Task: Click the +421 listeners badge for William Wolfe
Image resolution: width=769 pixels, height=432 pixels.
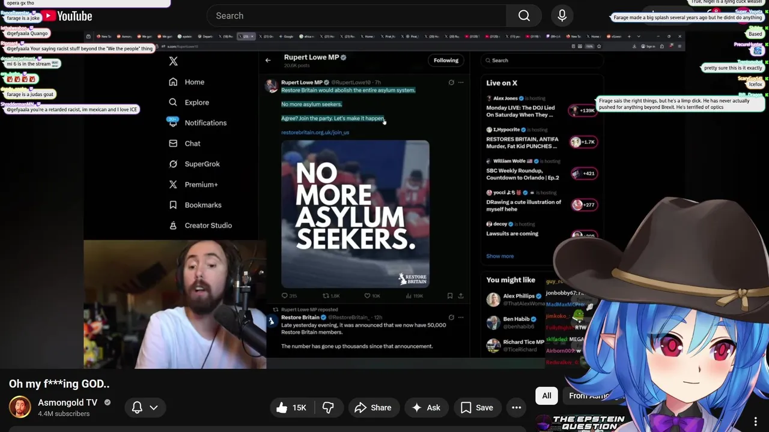Action: coord(584,173)
